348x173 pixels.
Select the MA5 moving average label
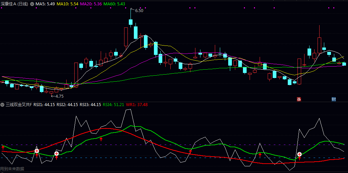[x=45, y=4]
